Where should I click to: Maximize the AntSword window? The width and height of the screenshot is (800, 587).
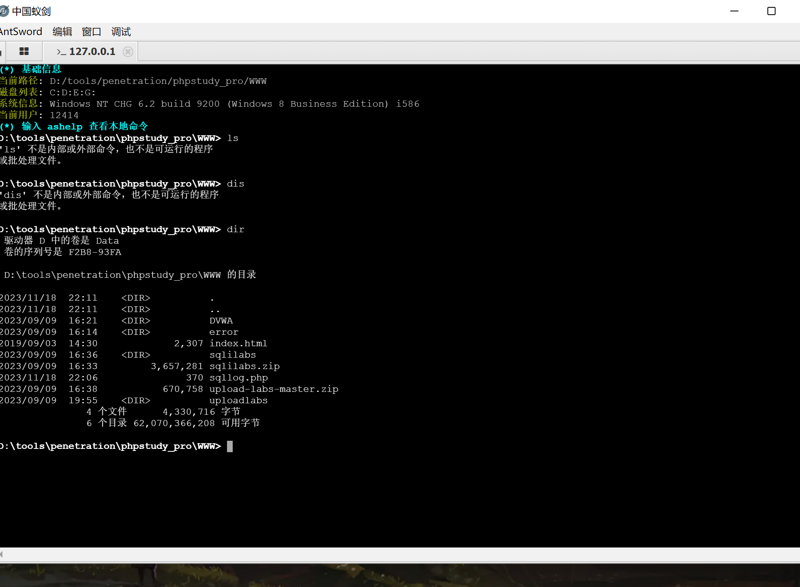pos(771,11)
